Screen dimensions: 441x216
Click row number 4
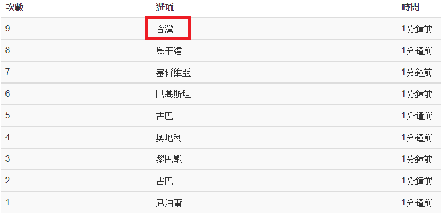8,137
